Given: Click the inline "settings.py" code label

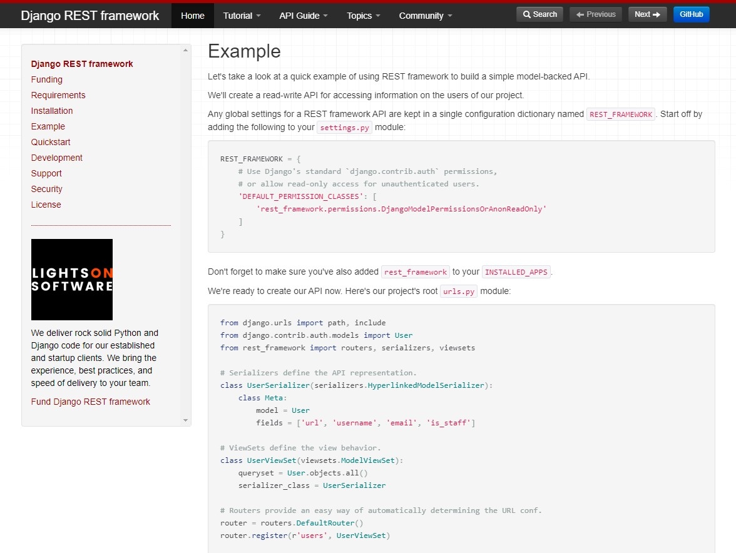Looking at the screenshot, I should coord(344,128).
